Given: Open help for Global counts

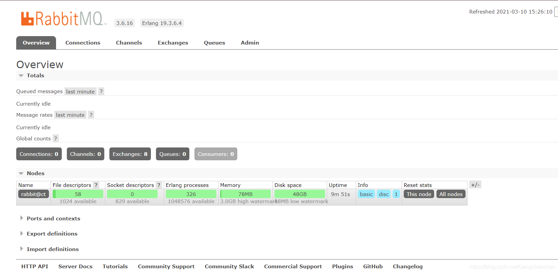Looking at the screenshot, I should [x=56, y=138].
